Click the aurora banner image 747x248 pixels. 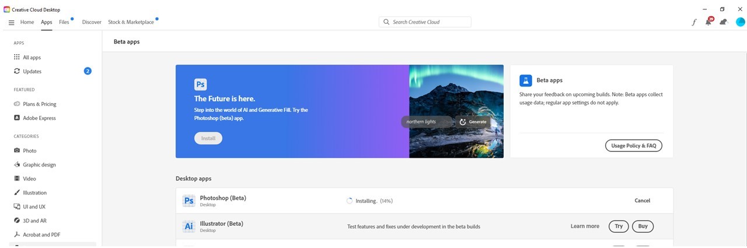click(456, 111)
